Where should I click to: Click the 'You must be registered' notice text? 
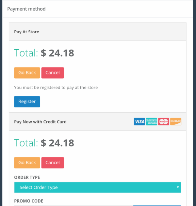tap(56, 87)
